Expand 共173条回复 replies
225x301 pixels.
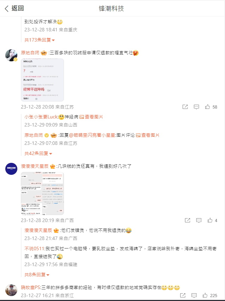point(40,40)
